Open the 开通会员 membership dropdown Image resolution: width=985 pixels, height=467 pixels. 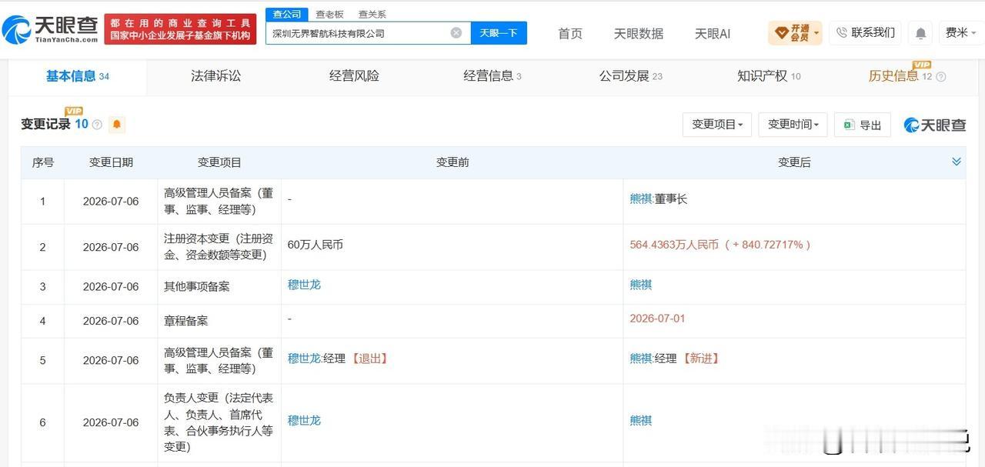[795, 33]
